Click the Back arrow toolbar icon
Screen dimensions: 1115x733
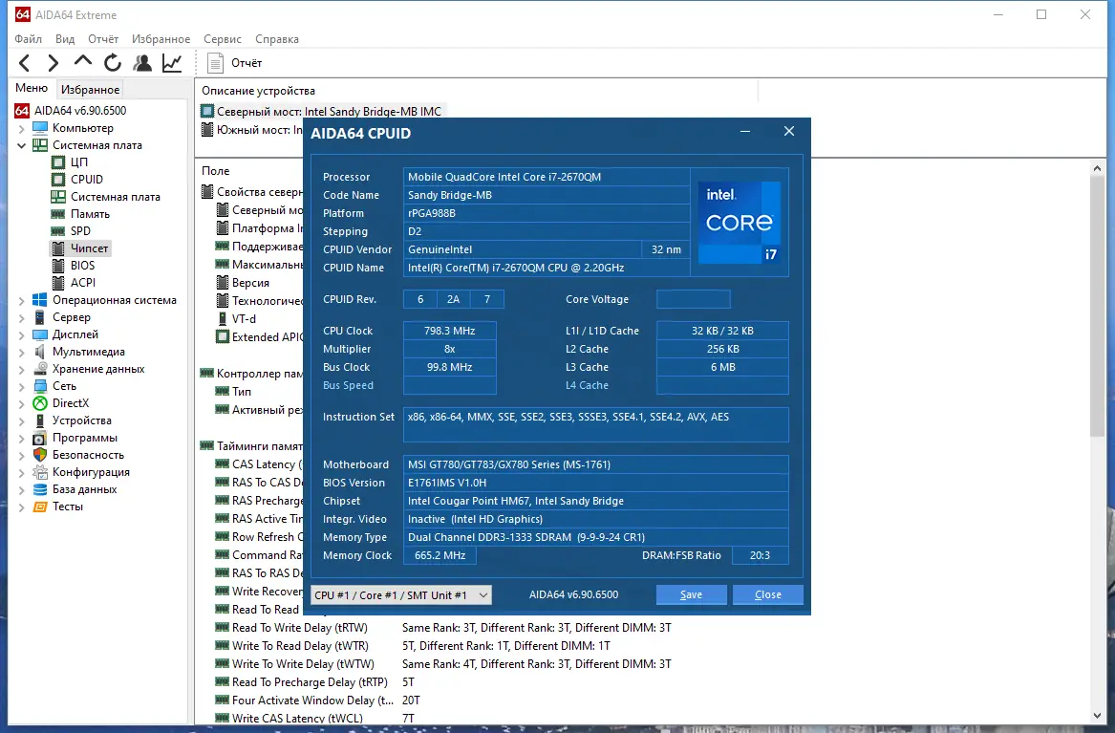click(25, 63)
